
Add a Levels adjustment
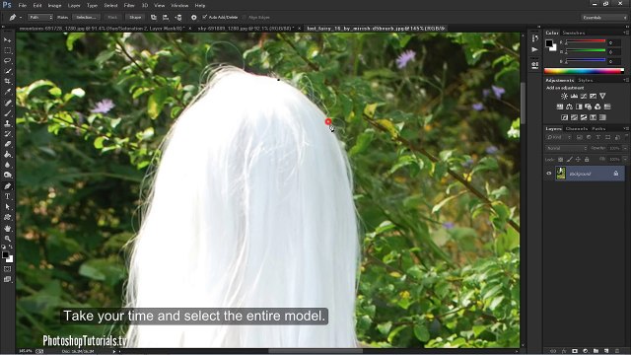(x=574, y=97)
